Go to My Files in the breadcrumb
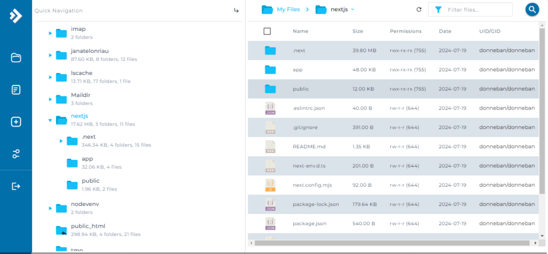The image size is (548, 254). coord(288,10)
